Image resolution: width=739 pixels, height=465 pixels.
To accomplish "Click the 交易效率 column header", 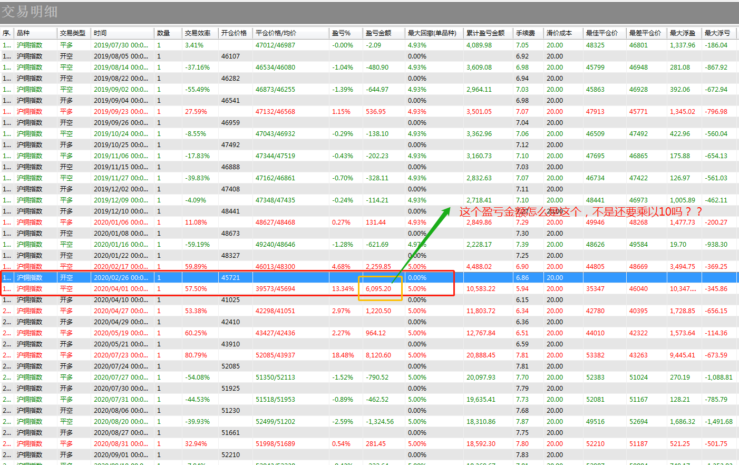I will [x=198, y=33].
